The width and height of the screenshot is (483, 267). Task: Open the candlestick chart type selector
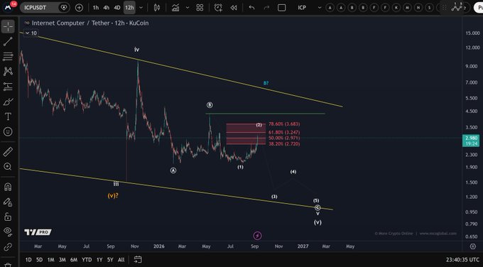[157, 8]
